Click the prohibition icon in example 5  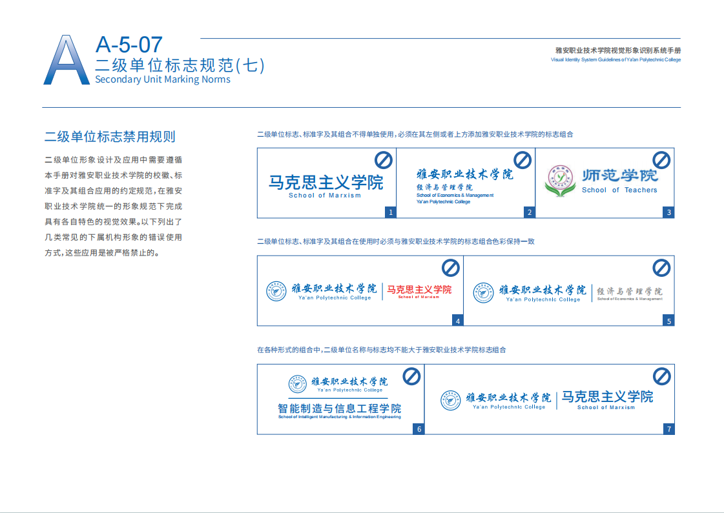coord(661,267)
